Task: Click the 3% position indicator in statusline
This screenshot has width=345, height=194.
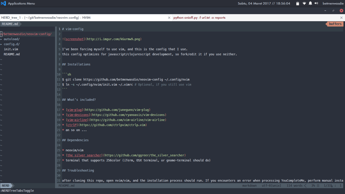Action: (x=313, y=186)
